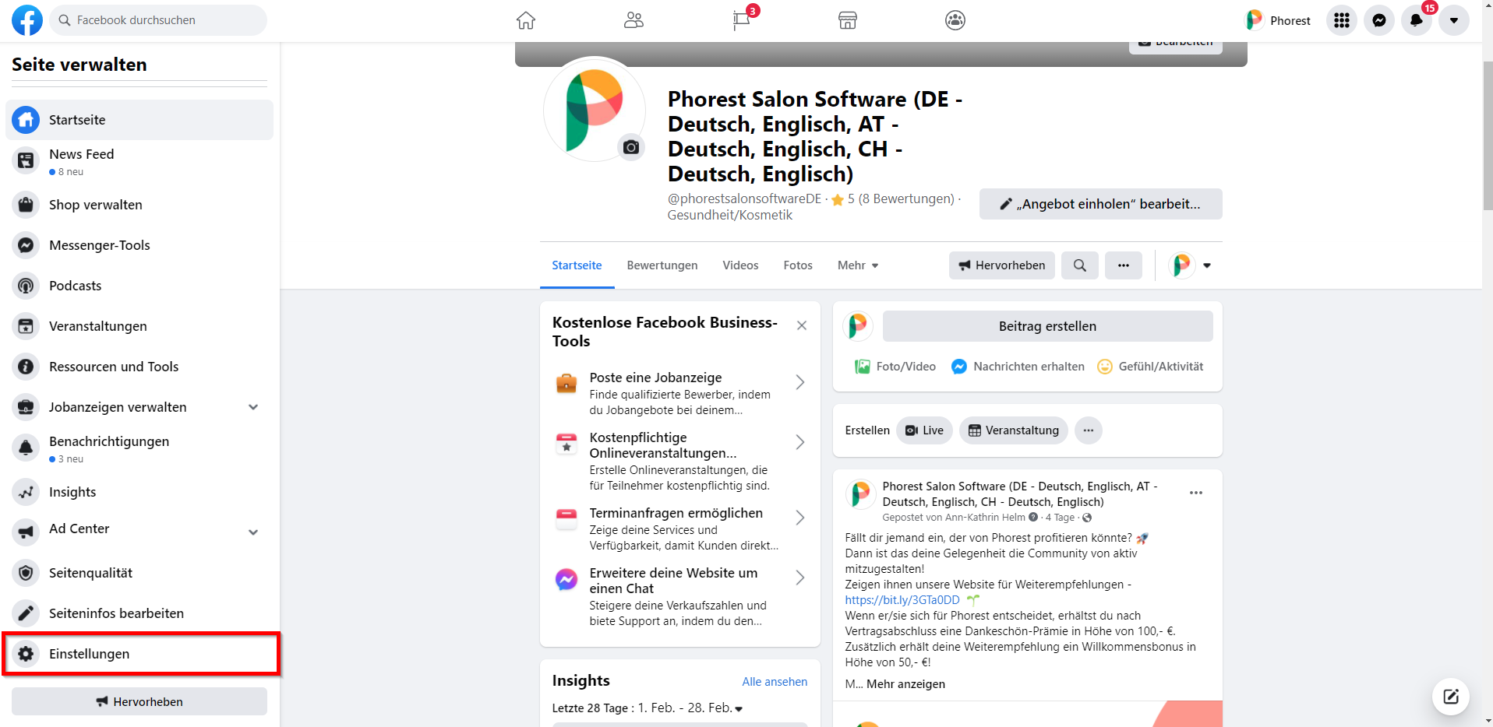Open the Groups icon in top navigation
Screen dimensions: 1493x727
pyautogui.click(x=634, y=20)
